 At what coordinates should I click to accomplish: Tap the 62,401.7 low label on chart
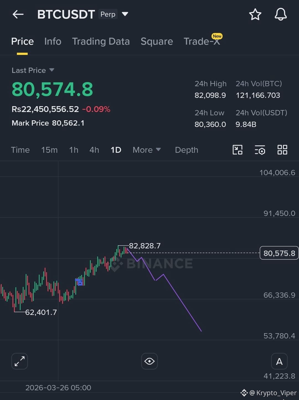click(x=41, y=312)
